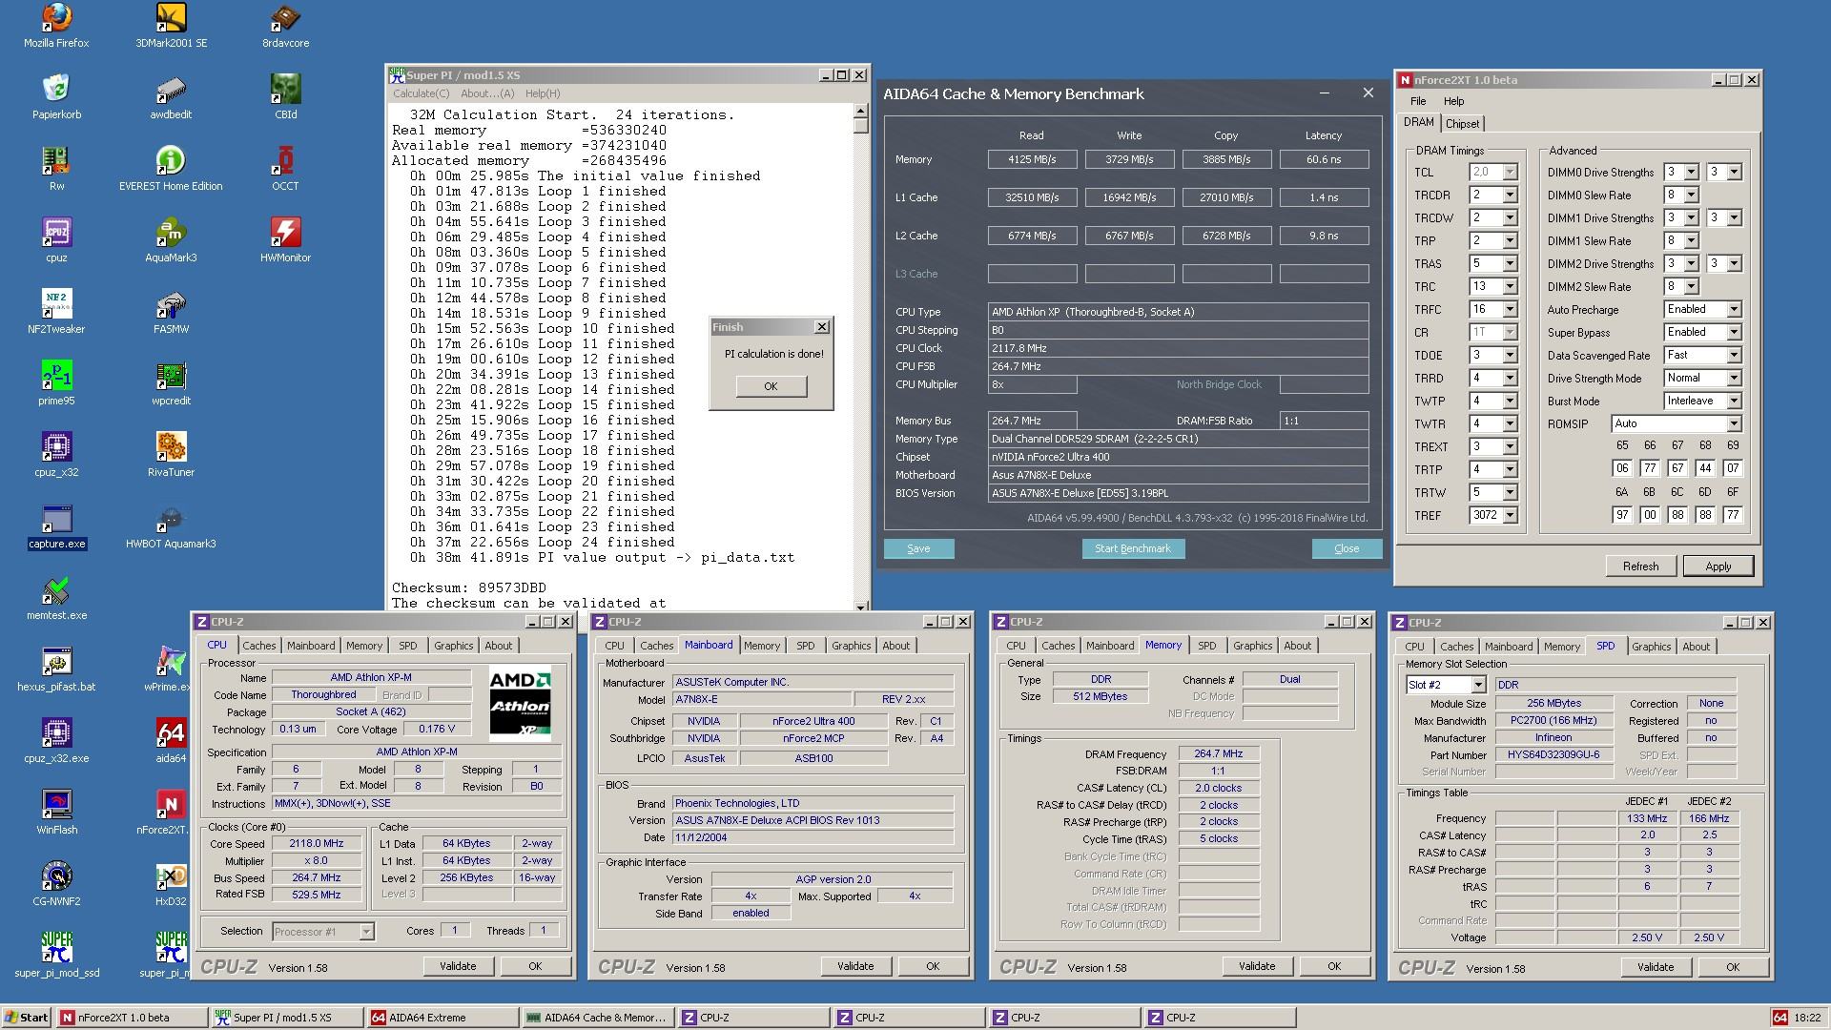Switch to Super PI taskbar item
The image size is (1831, 1030).
(x=287, y=1018)
